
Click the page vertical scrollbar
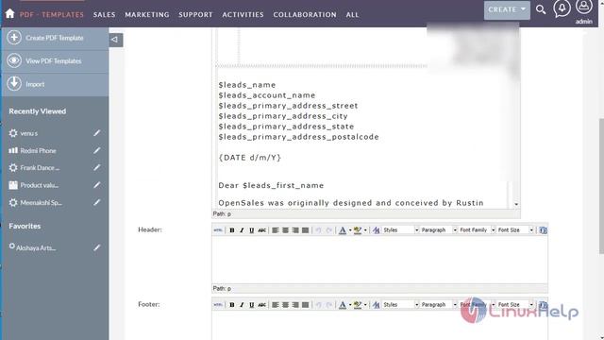click(x=601, y=186)
